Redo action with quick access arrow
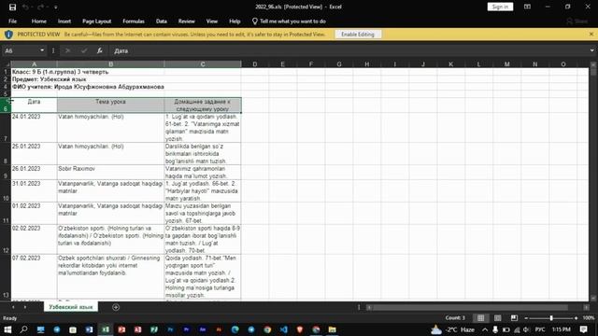Screen dimensions: 598x336 [40, 7]
